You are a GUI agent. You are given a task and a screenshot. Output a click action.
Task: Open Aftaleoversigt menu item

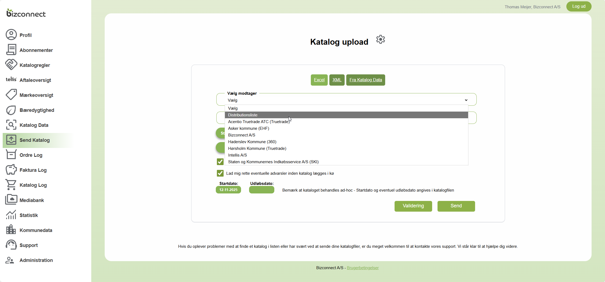click(35, 80)
